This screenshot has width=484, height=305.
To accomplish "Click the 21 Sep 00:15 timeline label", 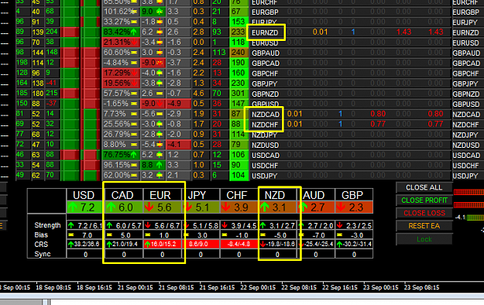I will [136, 287].
